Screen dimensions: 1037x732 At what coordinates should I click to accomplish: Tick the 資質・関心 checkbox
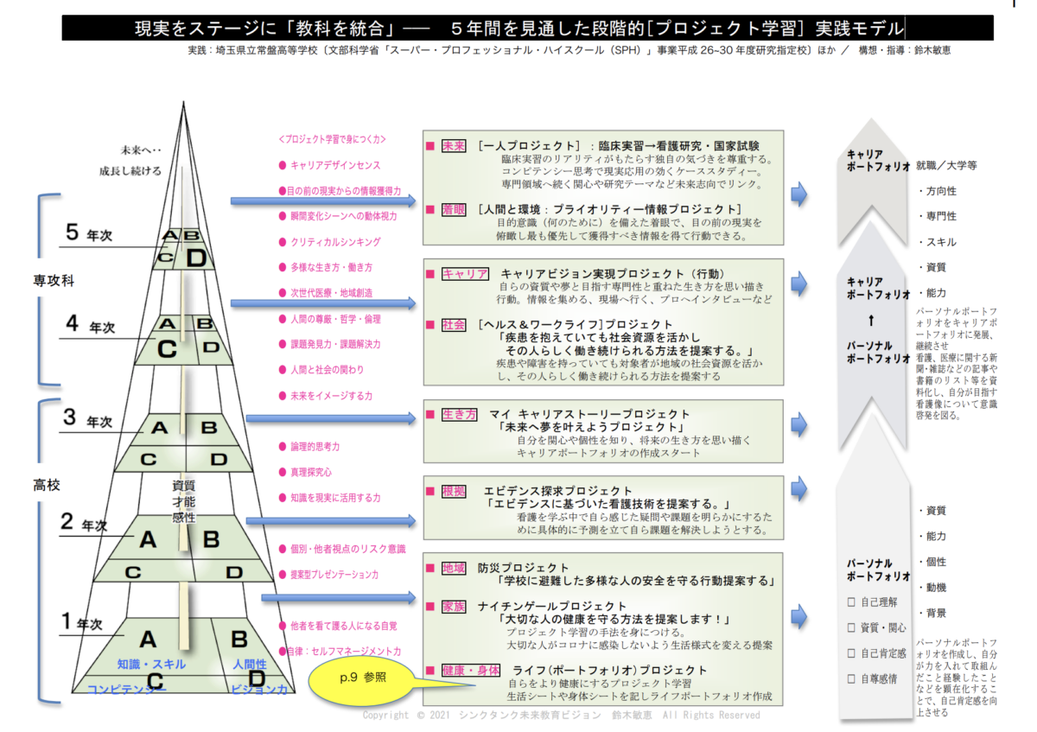click(851, 627)
